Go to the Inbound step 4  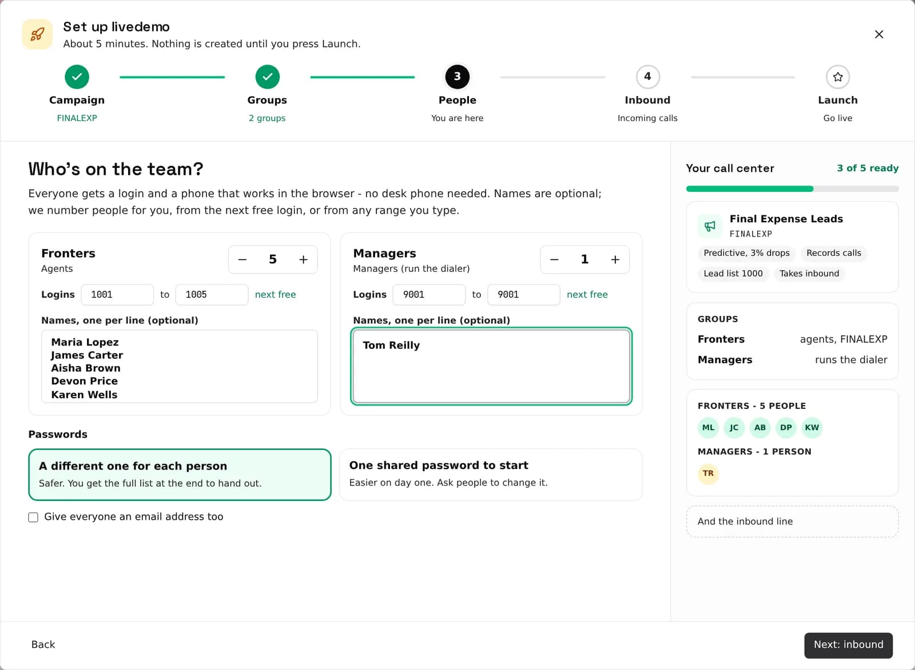(x=647, y=77)
